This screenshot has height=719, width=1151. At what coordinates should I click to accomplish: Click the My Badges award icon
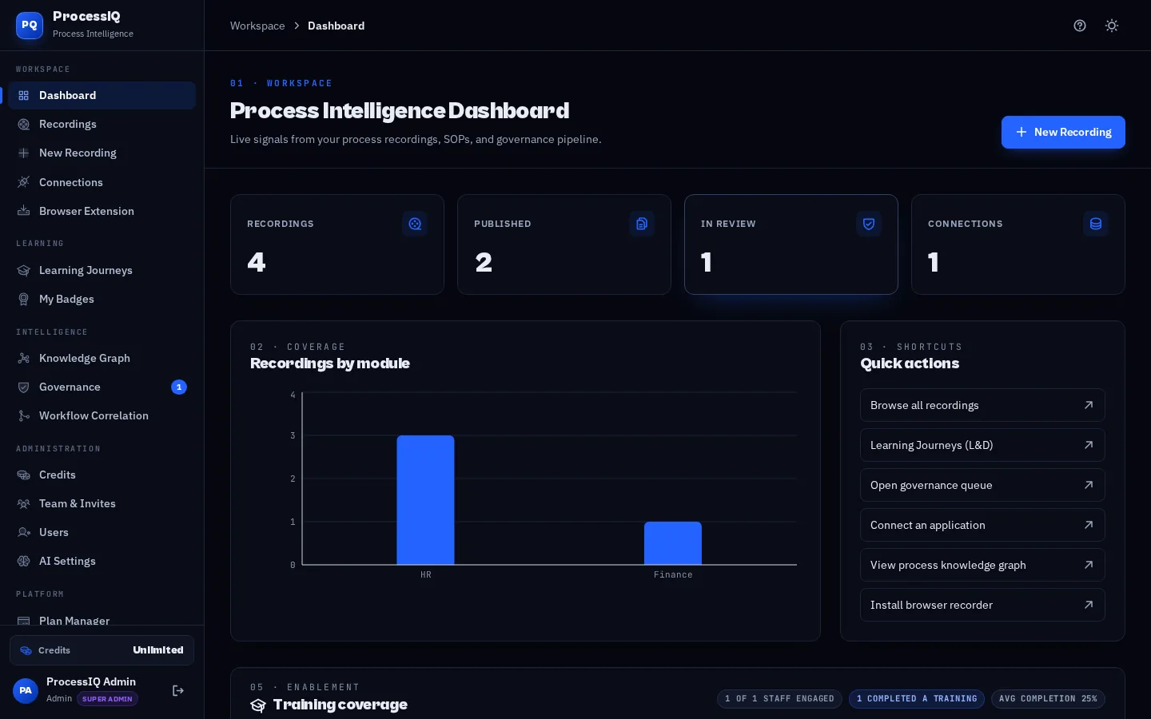pos(24,299)
